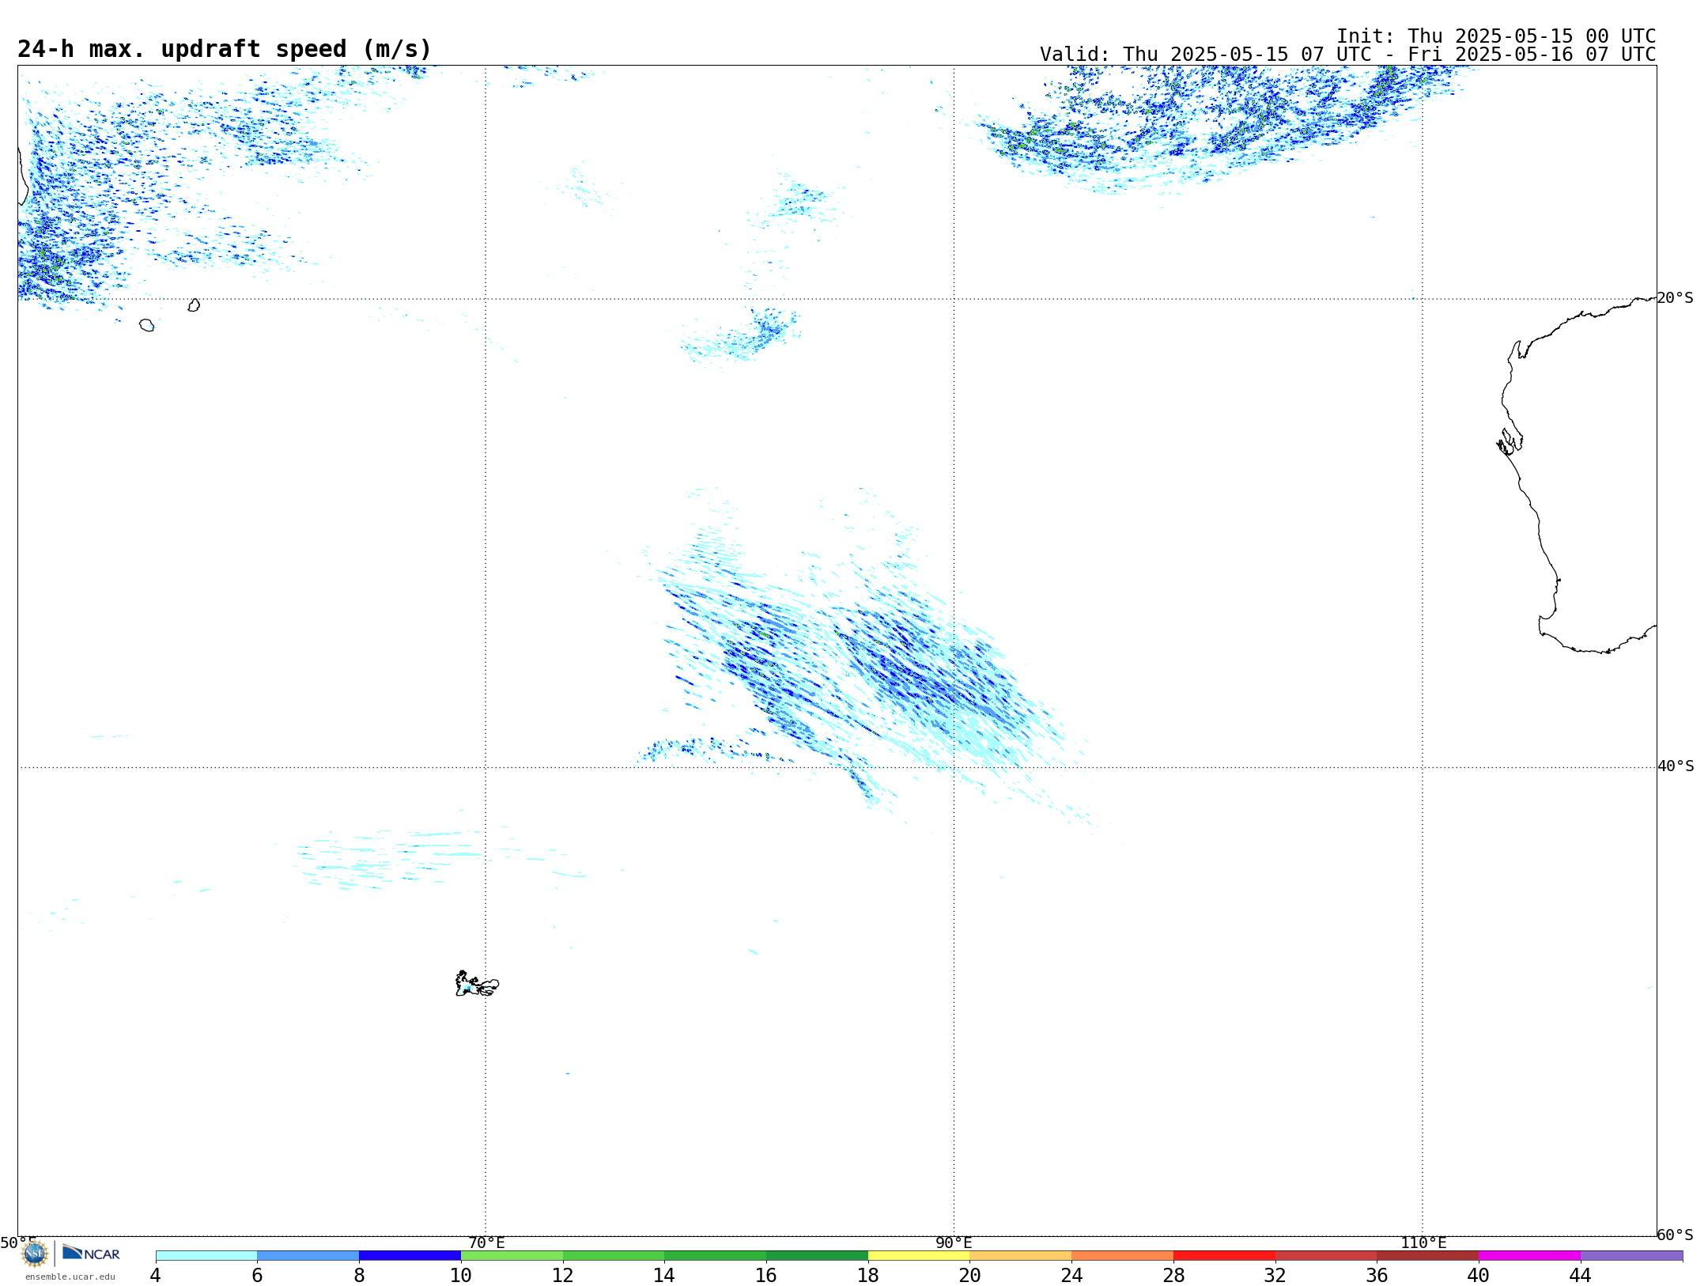Click the 14–16 green colorbar swatch

pyautogui.click(x=716, y=1256)
